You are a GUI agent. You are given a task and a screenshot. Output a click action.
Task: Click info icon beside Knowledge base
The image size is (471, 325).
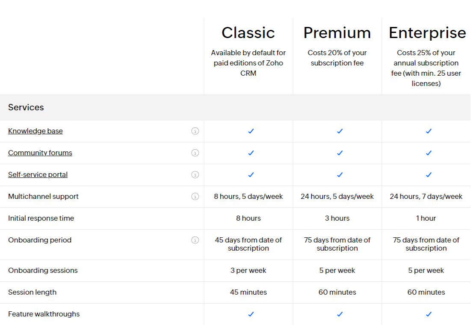(195, 131)
